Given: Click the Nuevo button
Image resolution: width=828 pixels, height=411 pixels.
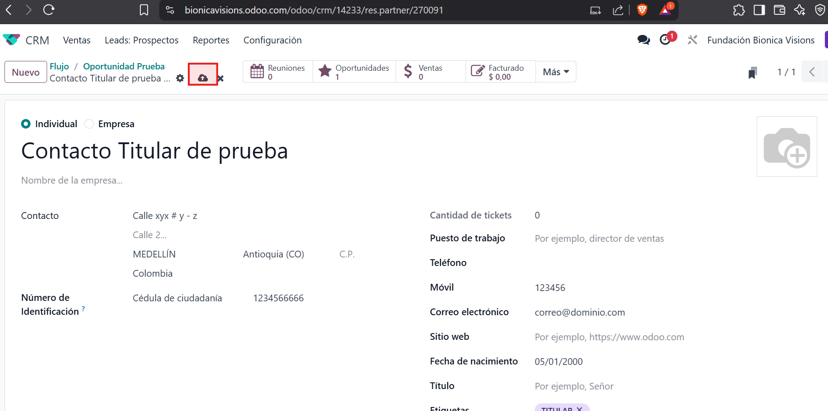Looking at the screenshot, I should coord(26,73).
